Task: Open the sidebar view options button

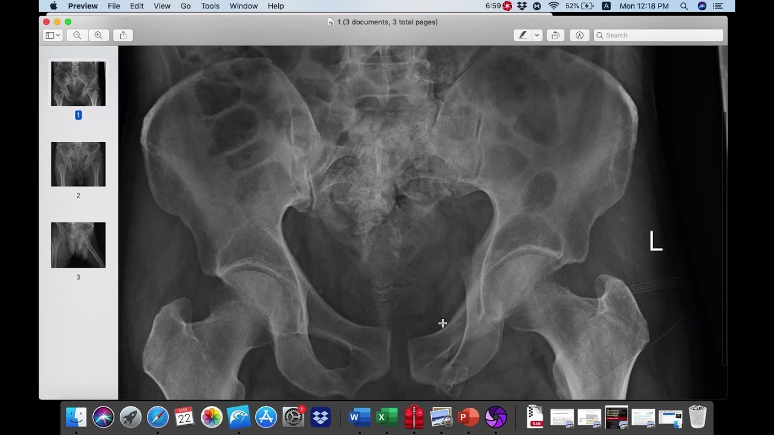Action: pyautogui.click(x=53, y=35)
